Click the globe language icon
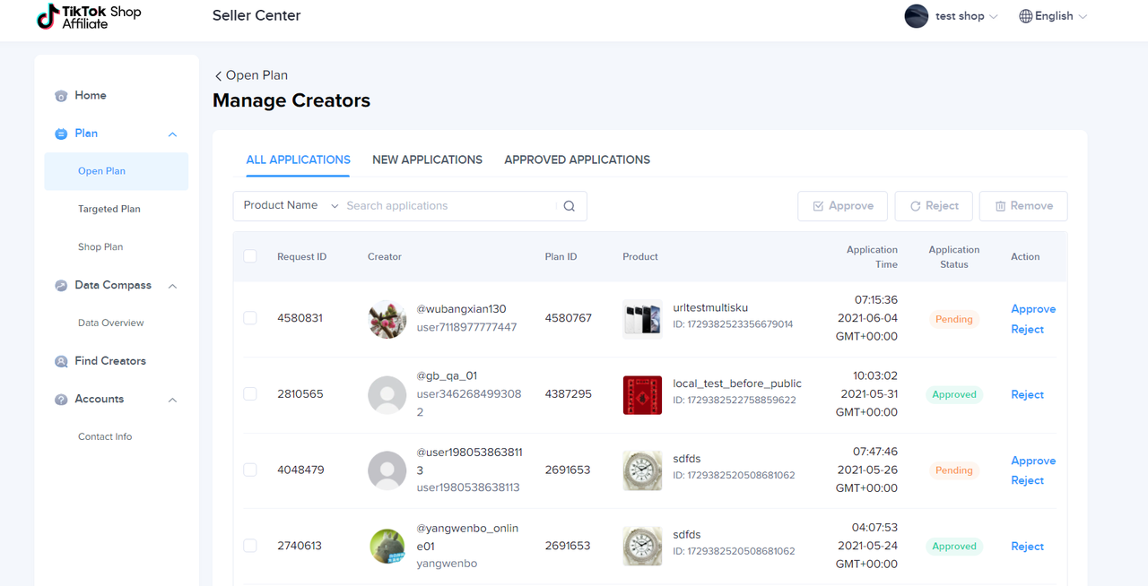 [x=1025, y=16]
